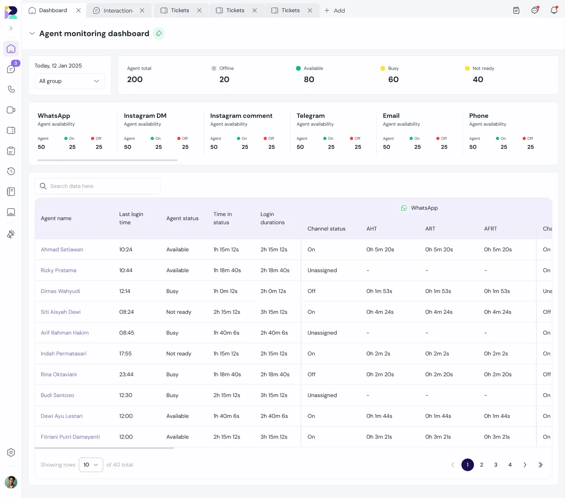This screenshot has height=498, width=565.
Task: Open the chat inbox with 3 badge
Action: tap(11, 69)
